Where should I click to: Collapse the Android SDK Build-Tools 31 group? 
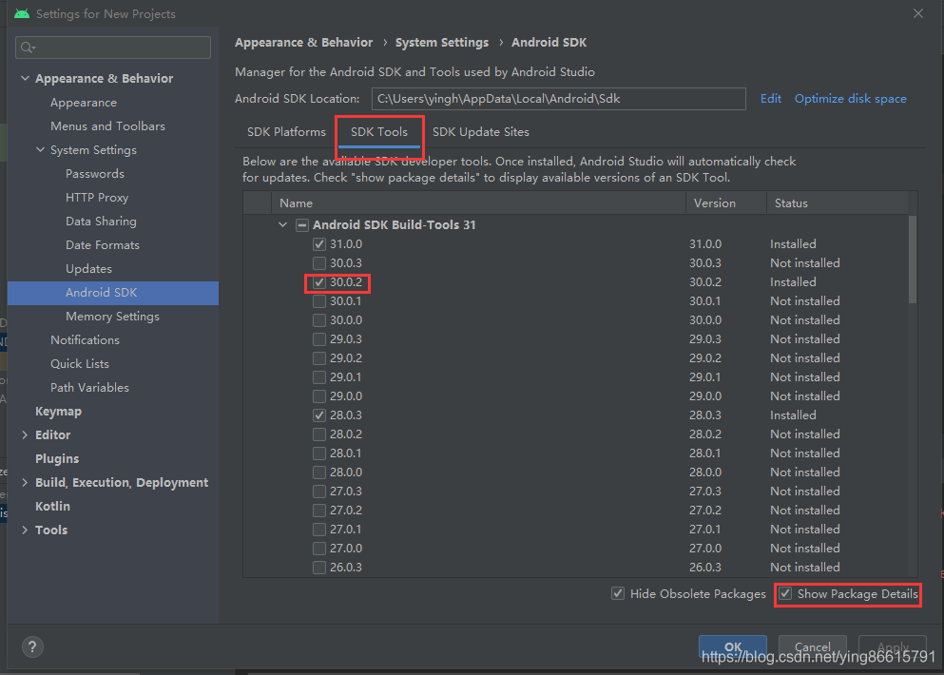(283, 224)
